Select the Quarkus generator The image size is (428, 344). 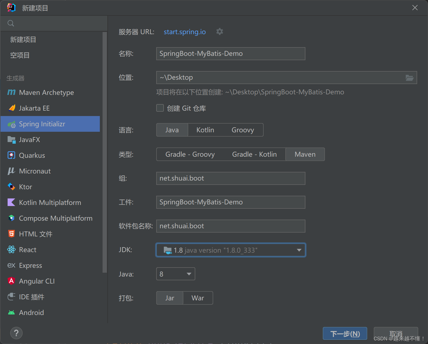point(50,155)
